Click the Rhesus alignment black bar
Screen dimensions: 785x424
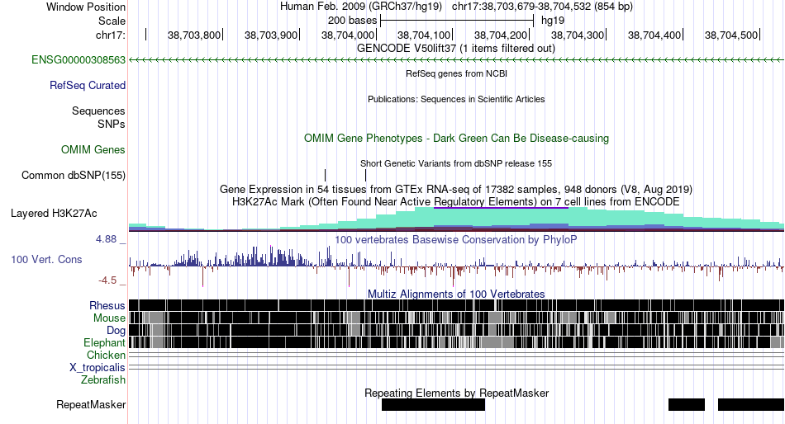click(x=456, y=305)
